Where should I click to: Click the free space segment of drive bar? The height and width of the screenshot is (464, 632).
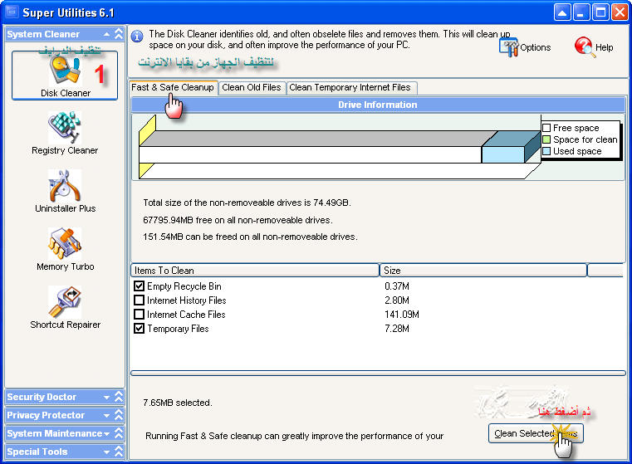click(x=310, y=154)
